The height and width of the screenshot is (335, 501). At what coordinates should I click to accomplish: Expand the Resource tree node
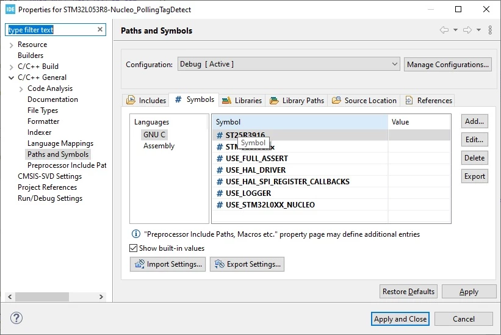11,45
